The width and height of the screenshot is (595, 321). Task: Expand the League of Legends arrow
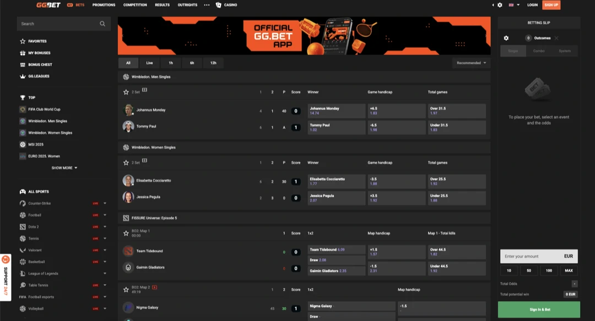coord(105,273)
